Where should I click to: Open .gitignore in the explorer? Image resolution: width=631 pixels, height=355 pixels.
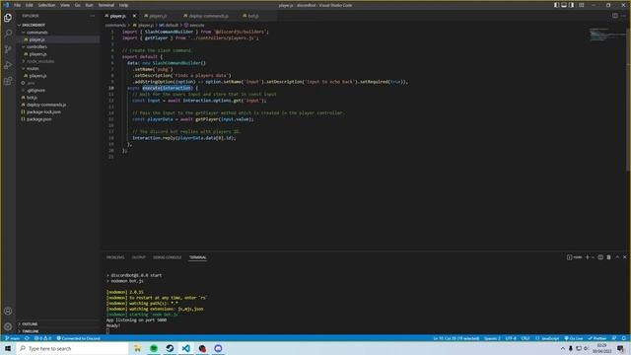coord(36,90)
